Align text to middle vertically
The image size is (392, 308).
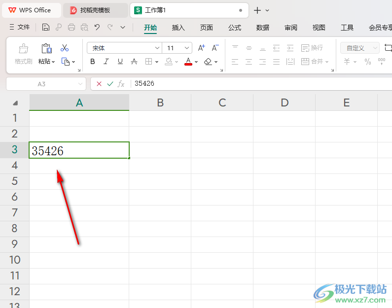(249, 48)
